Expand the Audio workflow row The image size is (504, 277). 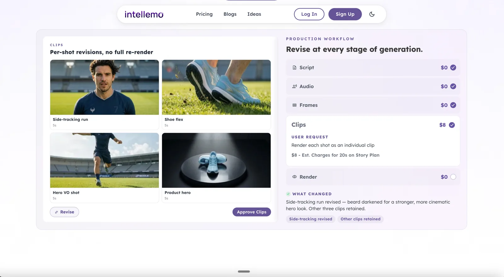pos(373,86)
